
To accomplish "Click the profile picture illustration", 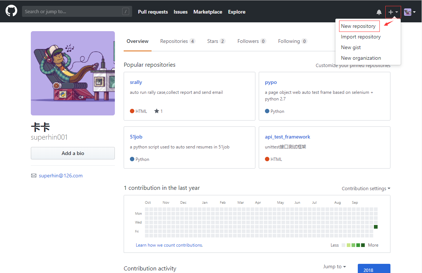I will tap(73, 73).
